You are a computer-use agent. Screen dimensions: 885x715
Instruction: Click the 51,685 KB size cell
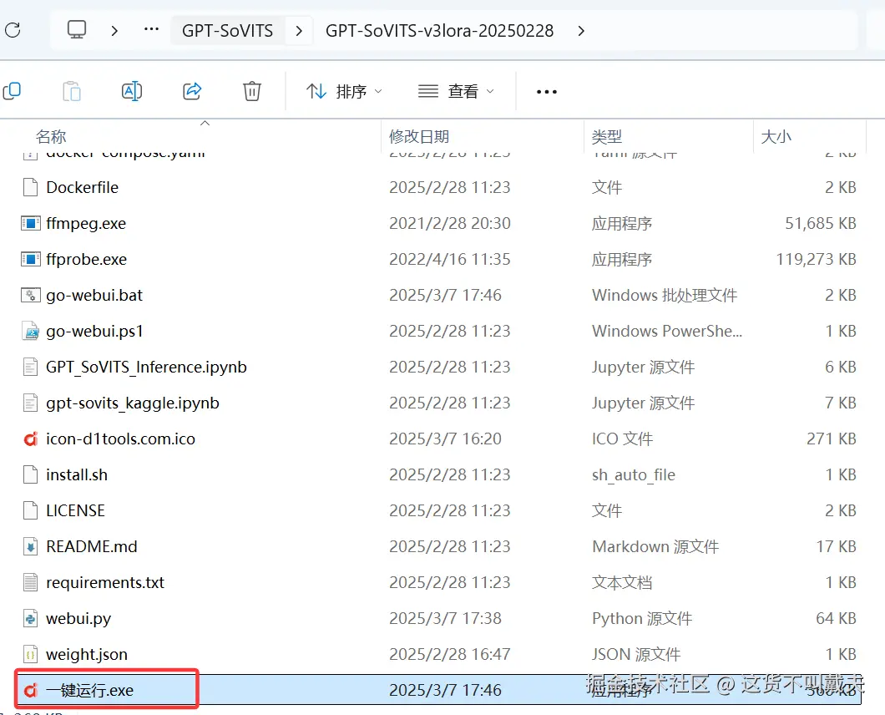(x=821, y=224)
